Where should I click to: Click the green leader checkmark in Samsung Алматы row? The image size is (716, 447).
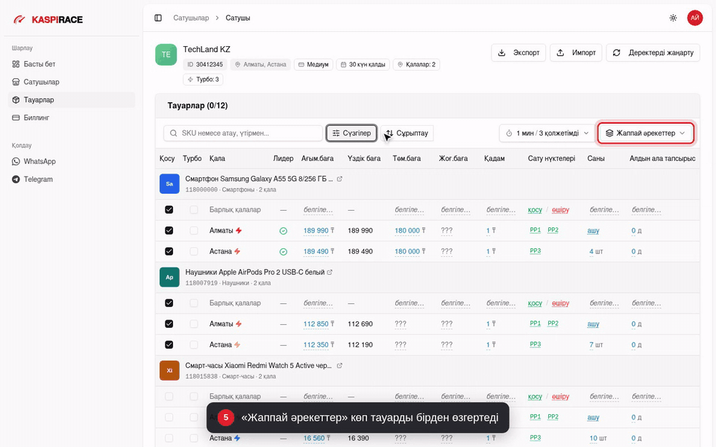pyautogui.click(x=283, y=231)
